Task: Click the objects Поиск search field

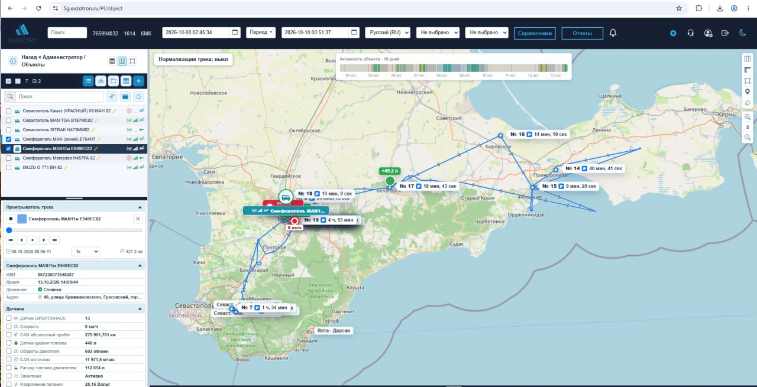Action: [60, 96]
